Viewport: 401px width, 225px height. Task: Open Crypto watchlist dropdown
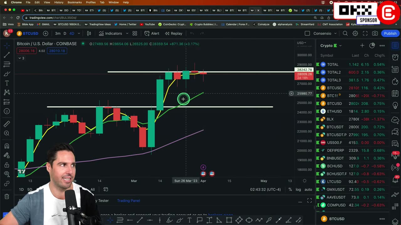pos(331,46)
